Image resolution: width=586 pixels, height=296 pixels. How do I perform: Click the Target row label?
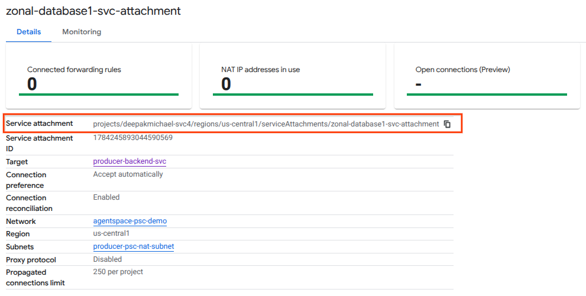click(x=17, y=161)
